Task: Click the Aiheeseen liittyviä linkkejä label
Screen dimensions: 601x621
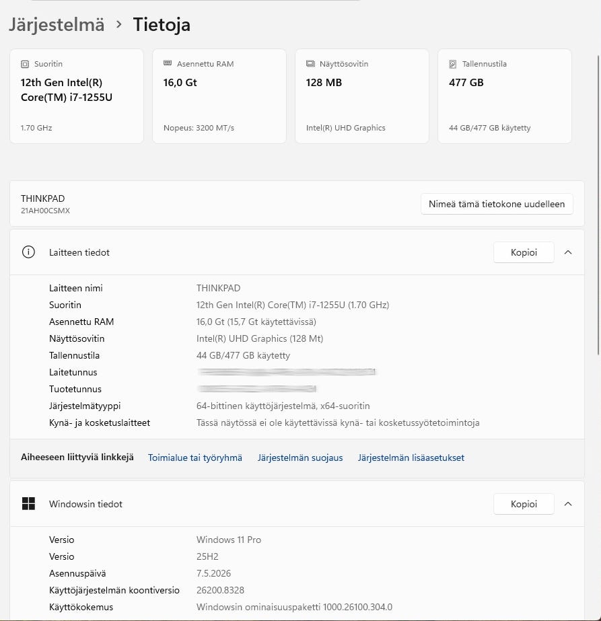Action: coord(77,457)
